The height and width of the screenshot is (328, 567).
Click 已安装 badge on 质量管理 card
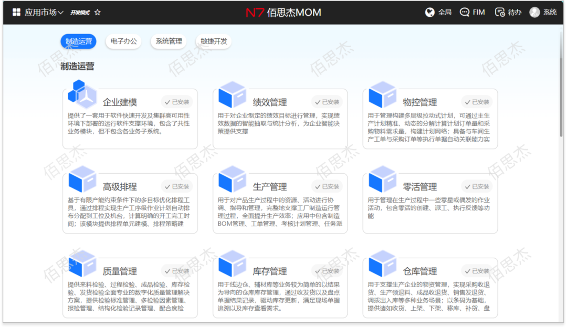[x=177, y=271]
